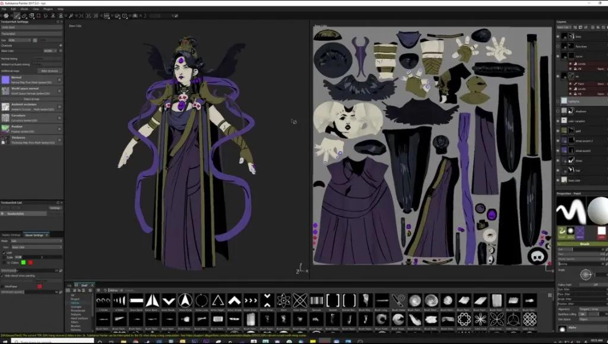Click the green UV Colors swatch
Image resolution: width=608 pixels, height=344 pixels.
pyautogui.click(x=23, y=262)
